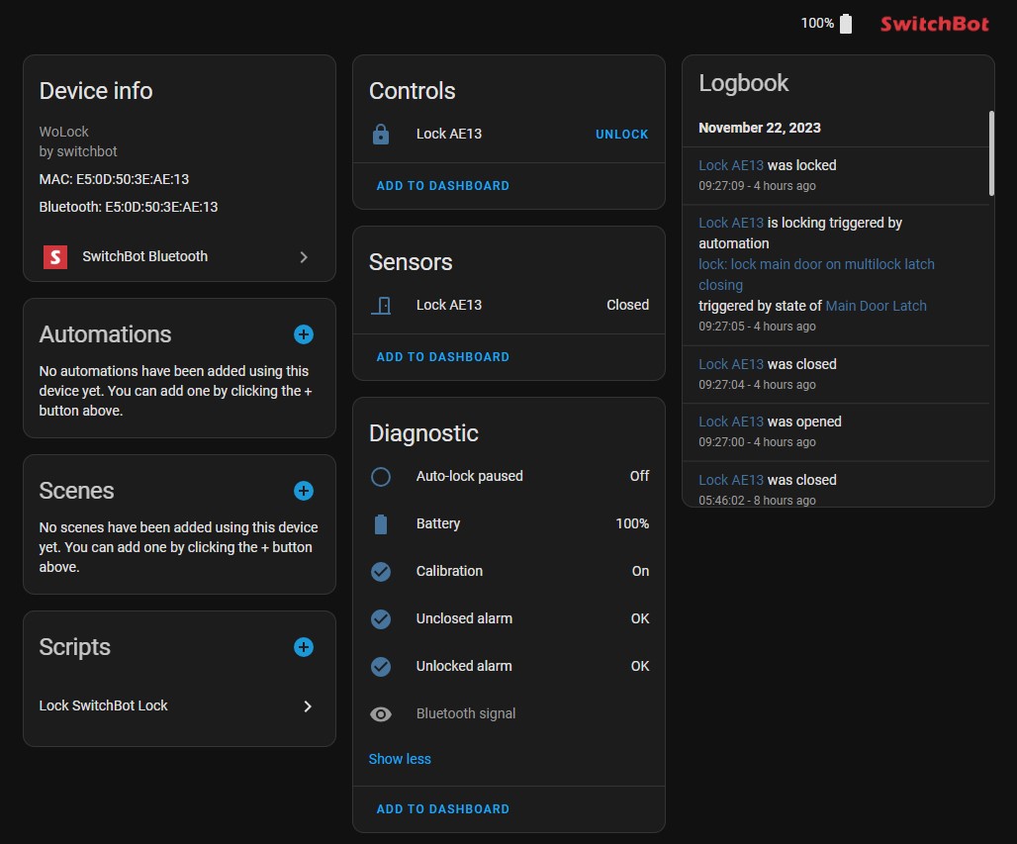Image resolution: width=1017 pixels, height=844 pixels.
Task: Select the Lock AE13 control row label
Action: point(449,134)
